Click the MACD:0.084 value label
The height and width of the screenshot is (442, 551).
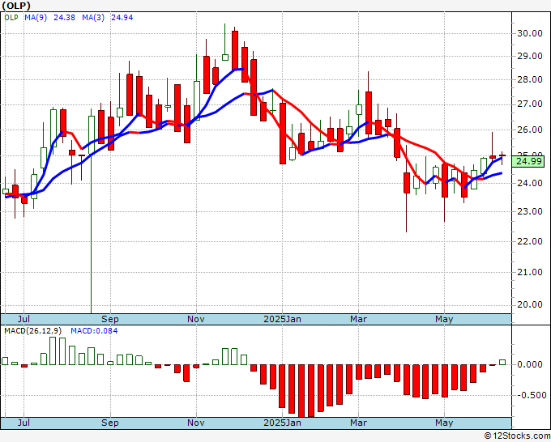tap(94, 331)
